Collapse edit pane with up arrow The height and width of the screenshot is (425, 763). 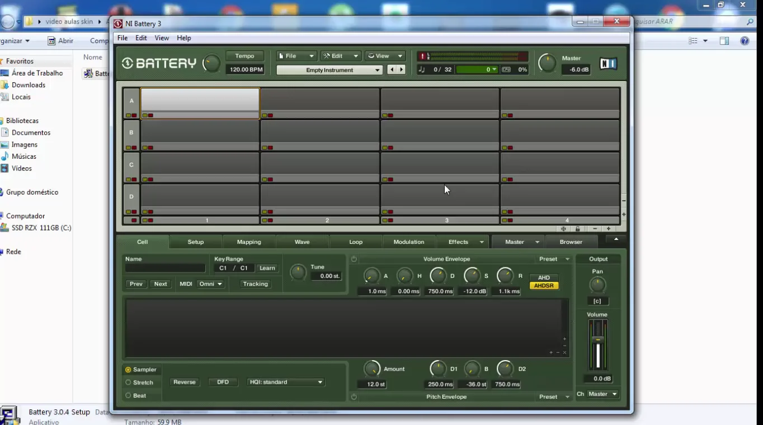point(616,240)
